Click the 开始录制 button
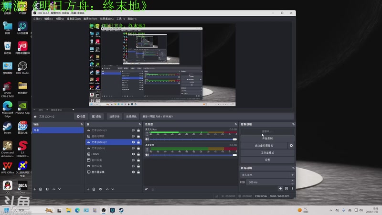The width and height of the screenshot is (382, 215). (267, 139)
